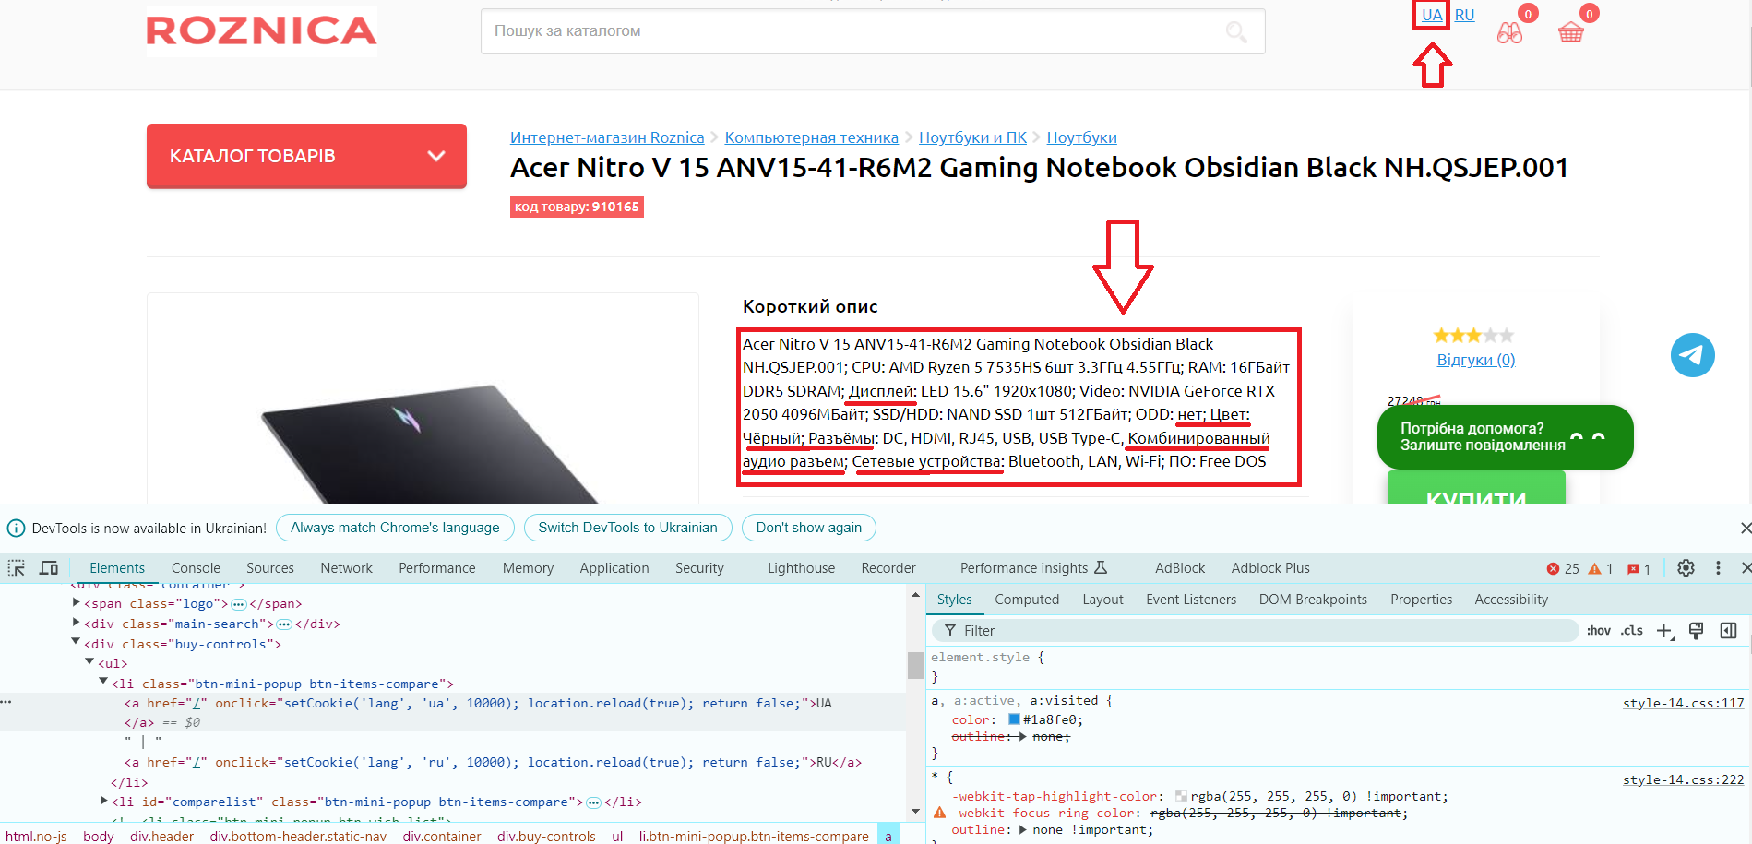This screenshot has width=1752, height=844.
Task: Open DevTools settings gear
Action: [1686, 568]
